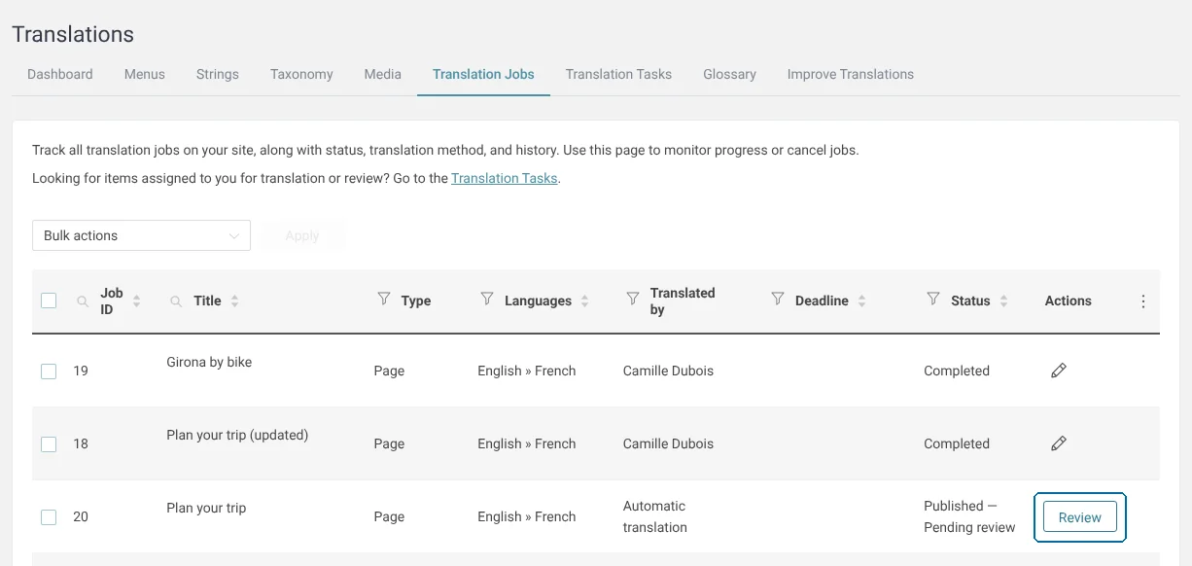The height and width of the screenshot is (566, 1192).
Task: Filter jobs by Deadline
Action: 778,300
